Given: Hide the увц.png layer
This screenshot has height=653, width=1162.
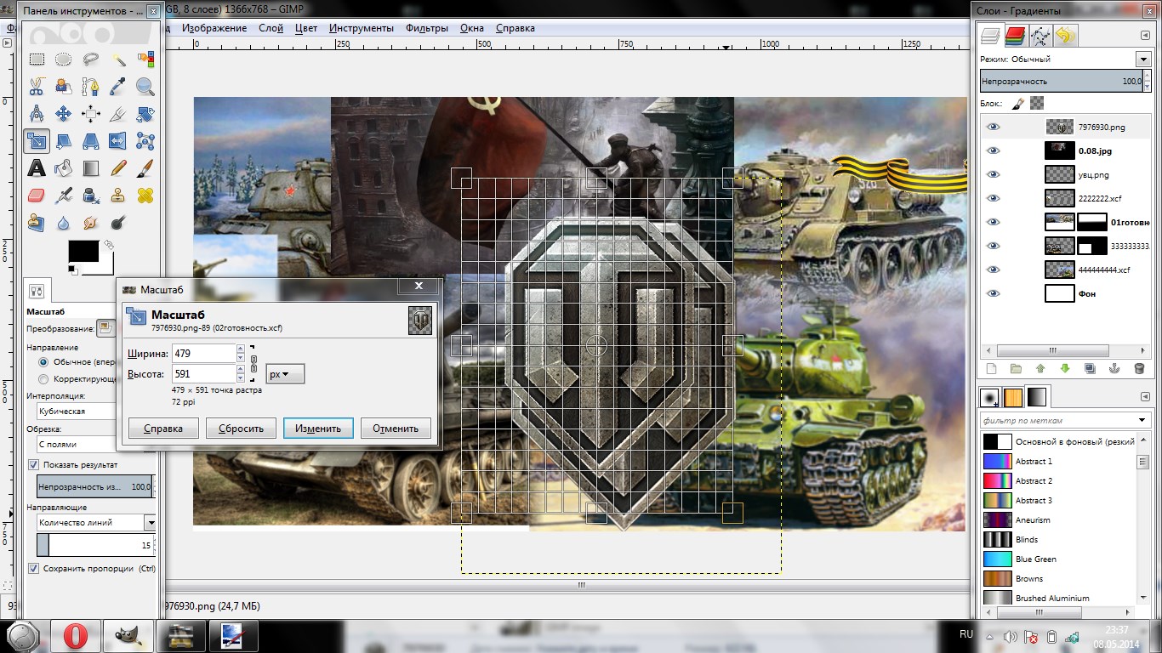Looking at the screenshot, I should pos(993,174).
